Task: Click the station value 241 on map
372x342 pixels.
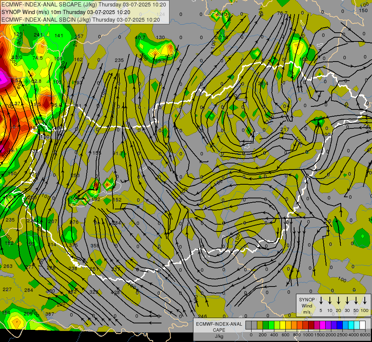Action: [x=38, y=35]
